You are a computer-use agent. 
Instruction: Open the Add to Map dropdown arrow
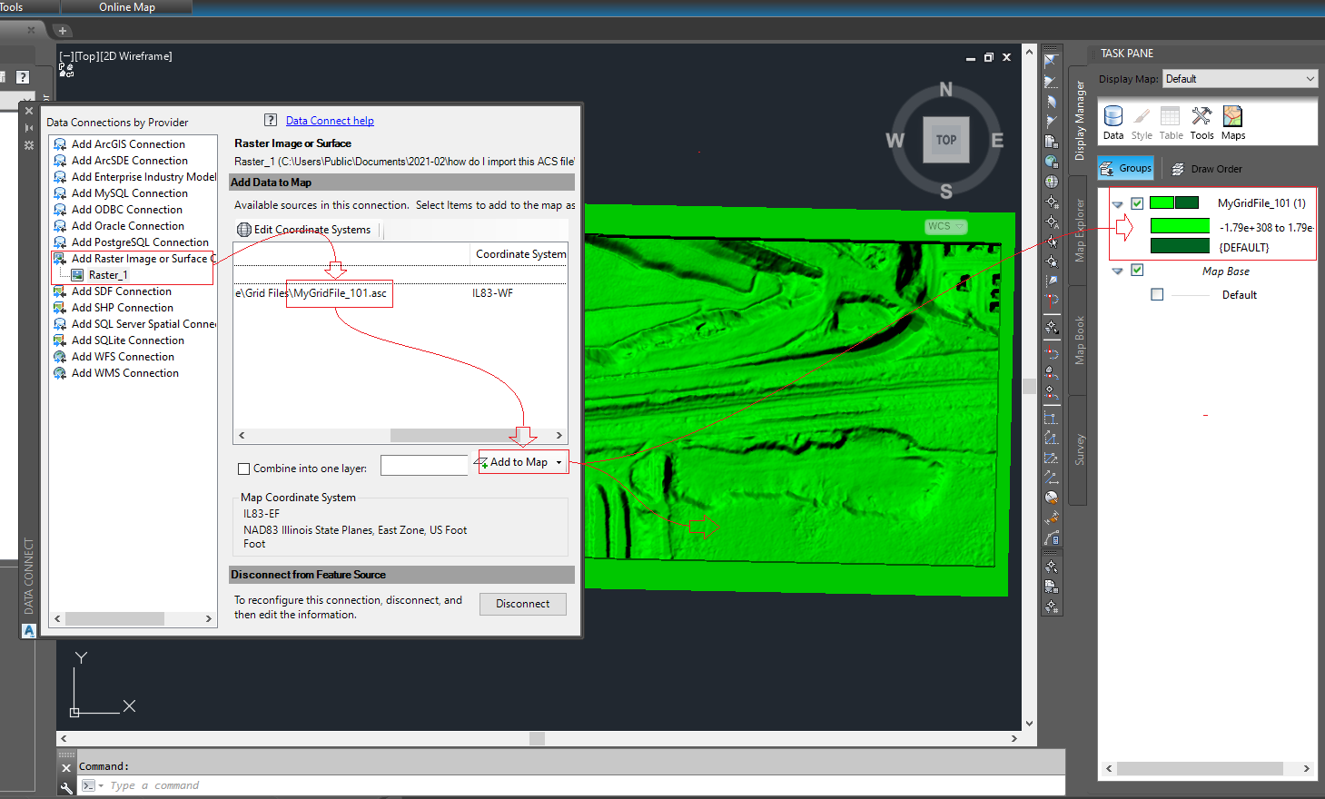point(558,461)
